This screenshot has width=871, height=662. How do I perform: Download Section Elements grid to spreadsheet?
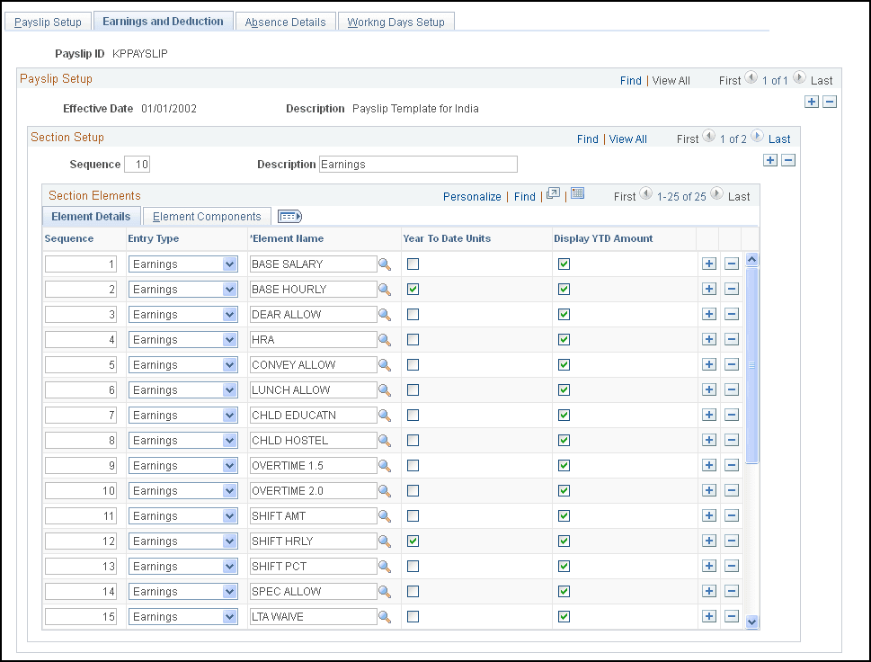tap(577, 194)
